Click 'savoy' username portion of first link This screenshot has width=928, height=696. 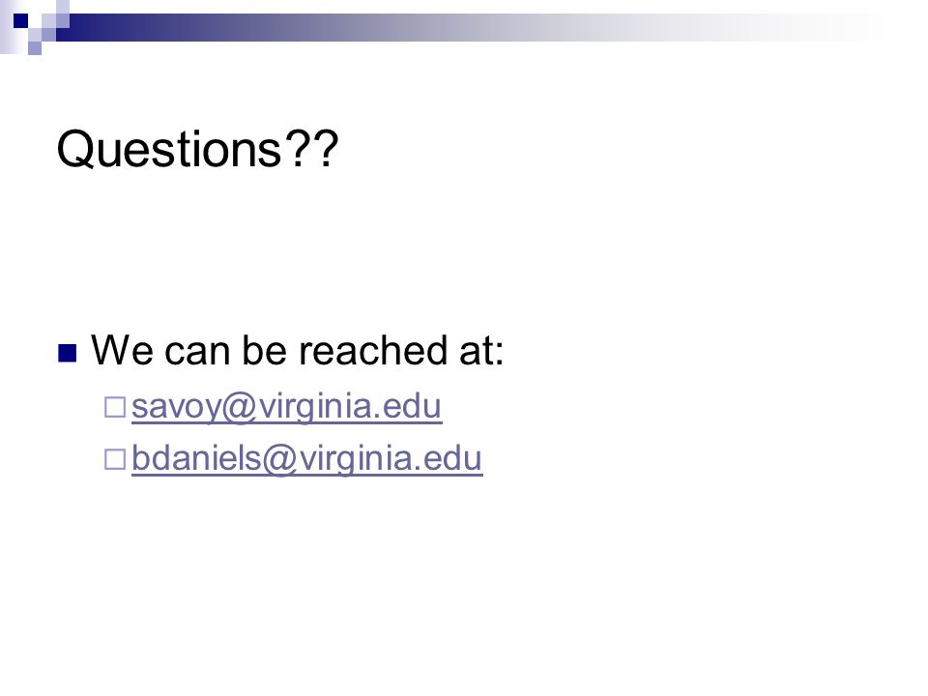(x=176, y=408)
